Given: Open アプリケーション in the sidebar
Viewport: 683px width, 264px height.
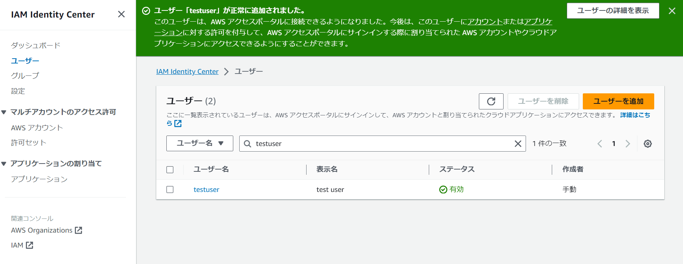Looking at the screenshot, I should pos(39,179).
